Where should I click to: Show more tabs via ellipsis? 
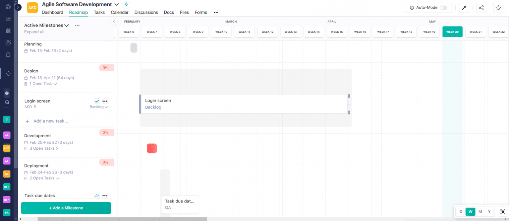[216, 13]
